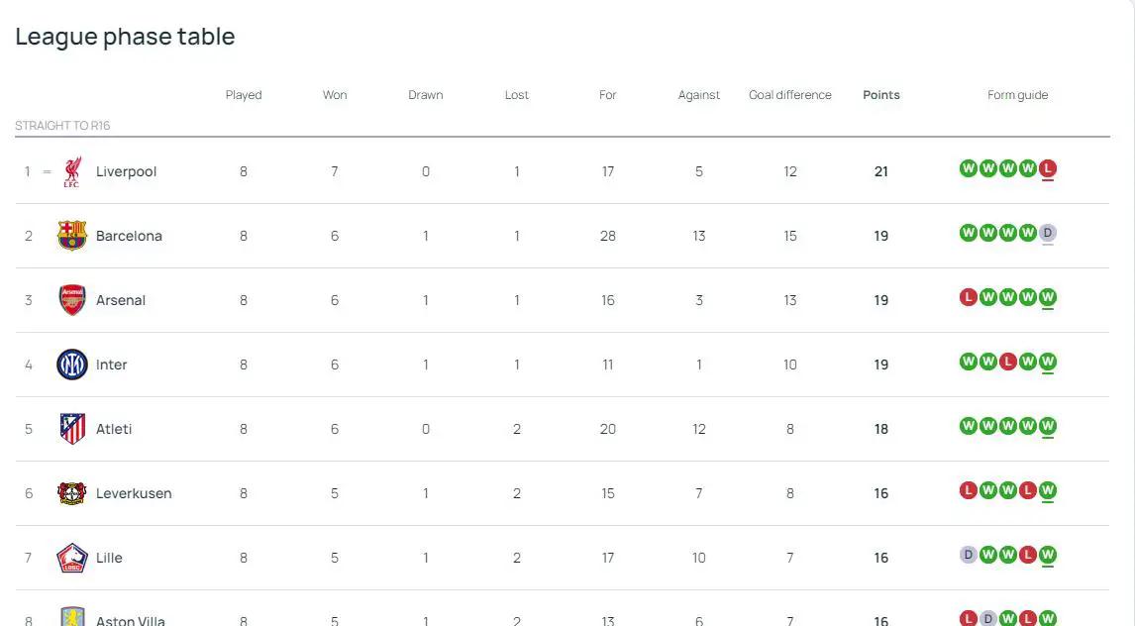Click Liverpool's points total of 21

pos(881,171)
